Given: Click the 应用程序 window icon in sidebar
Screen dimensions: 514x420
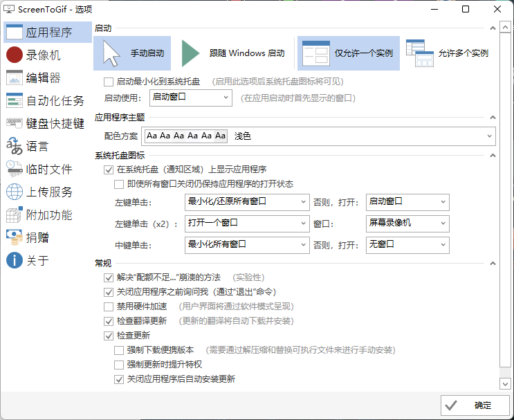Looking at the screenshot, I should pyautogui.click(x=15, y=32).
